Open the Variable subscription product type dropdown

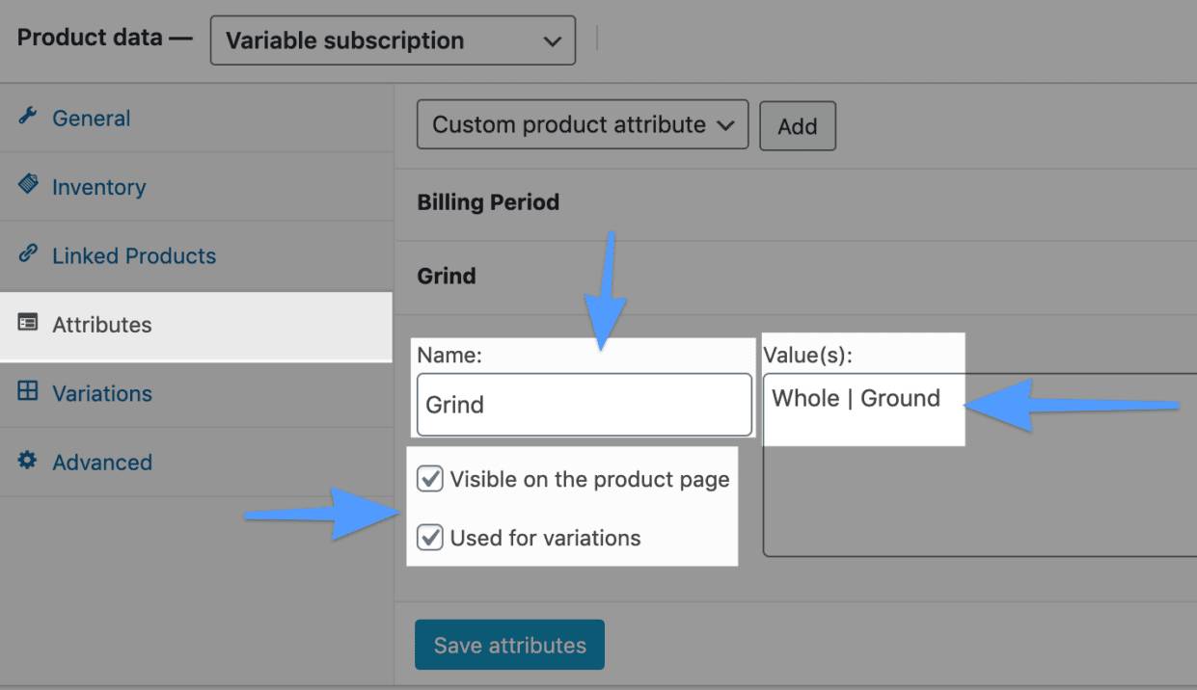click(x=393, y=40)
